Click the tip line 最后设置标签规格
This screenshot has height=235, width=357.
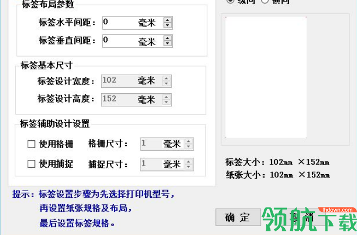pos(77,223)
